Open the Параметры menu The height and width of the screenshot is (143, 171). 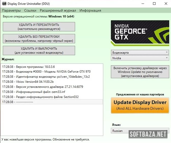coord(11,10)
